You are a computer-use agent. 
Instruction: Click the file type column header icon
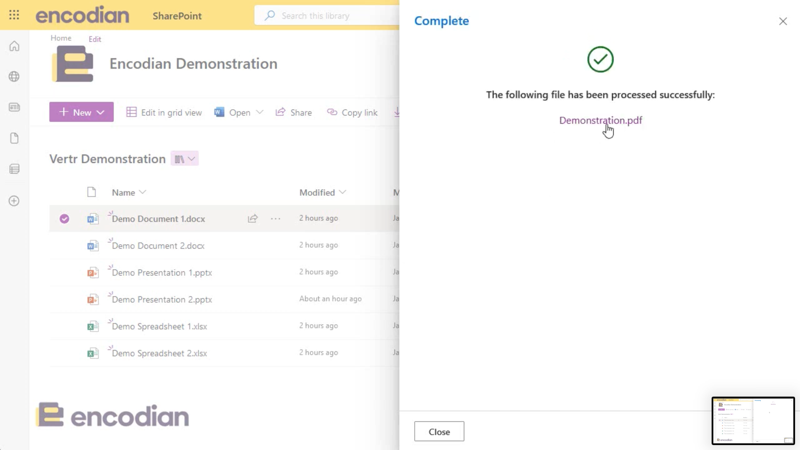pyautogui.click(x=92, y=192)
